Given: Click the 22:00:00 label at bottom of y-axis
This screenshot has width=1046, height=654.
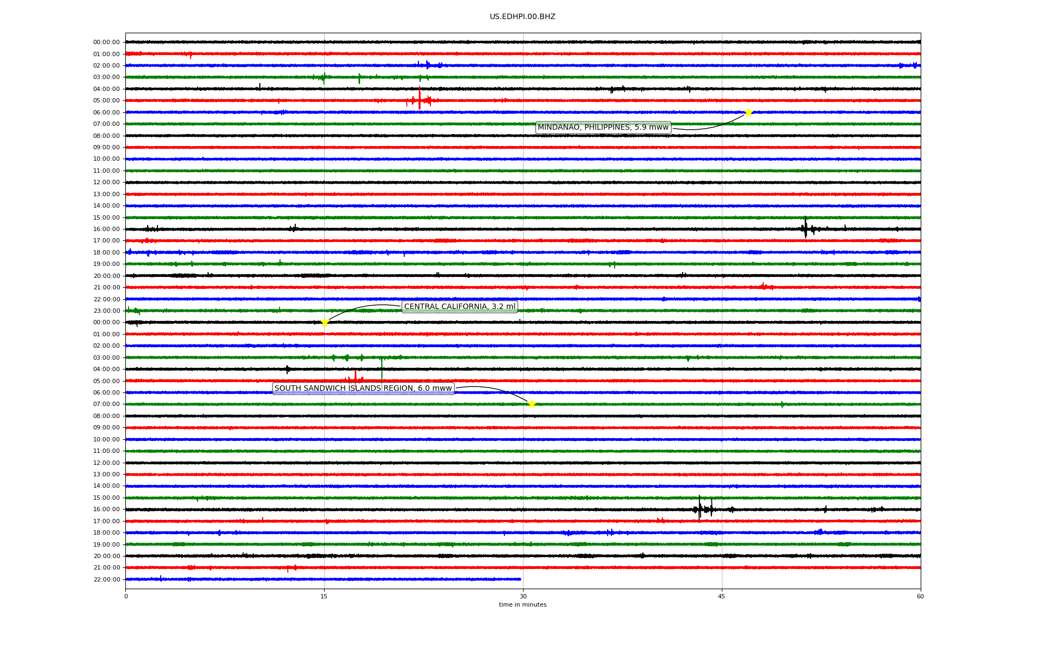Looking at the screenshot, I should 107,579.
